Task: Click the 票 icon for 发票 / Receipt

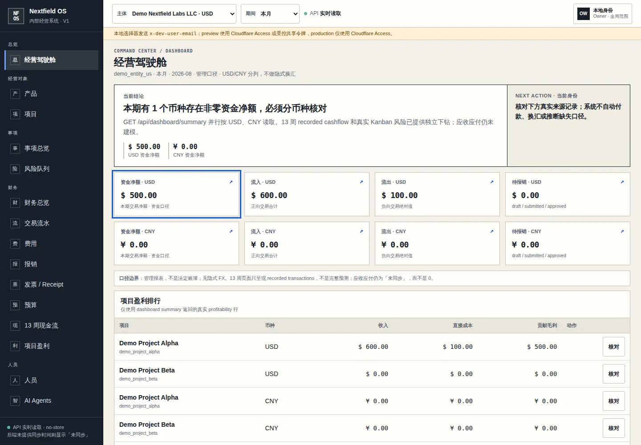Action: (15, 285)
